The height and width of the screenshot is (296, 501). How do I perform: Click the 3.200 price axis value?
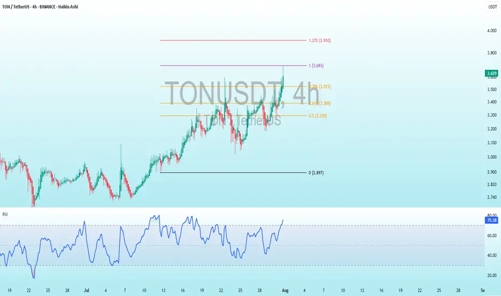click(492, 129)
